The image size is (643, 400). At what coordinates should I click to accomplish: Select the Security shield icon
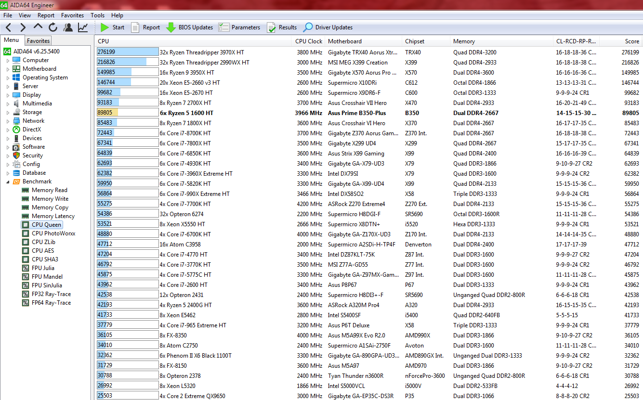(16, 155)
